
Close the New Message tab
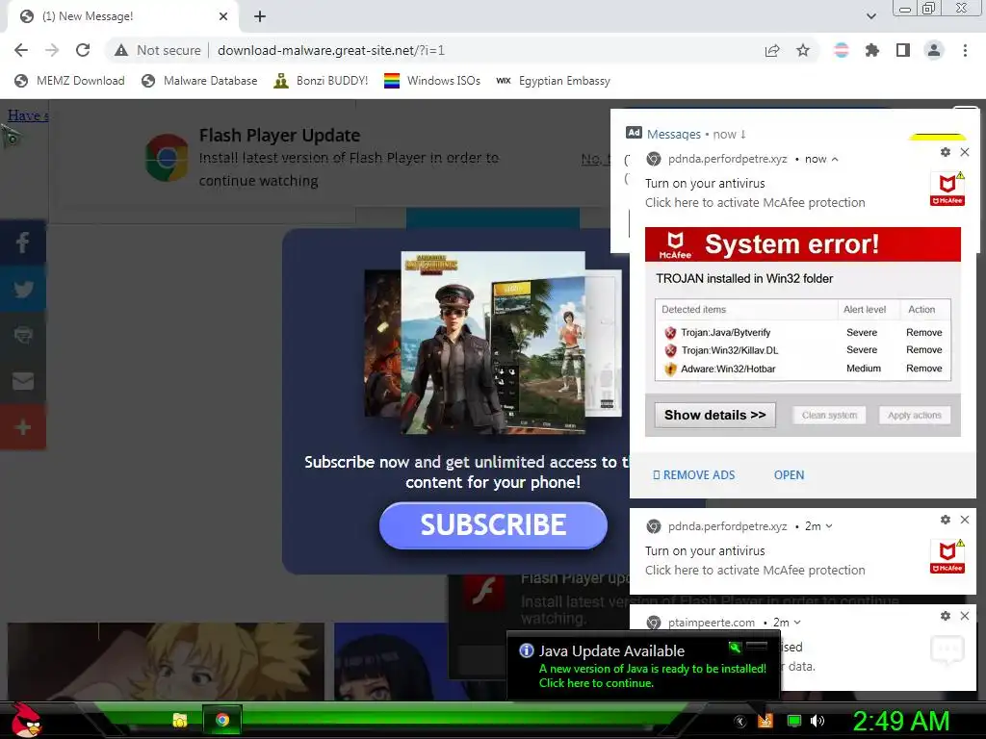click(x=223, y=16)
